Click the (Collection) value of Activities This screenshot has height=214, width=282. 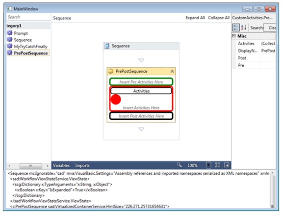pos(268,43)
